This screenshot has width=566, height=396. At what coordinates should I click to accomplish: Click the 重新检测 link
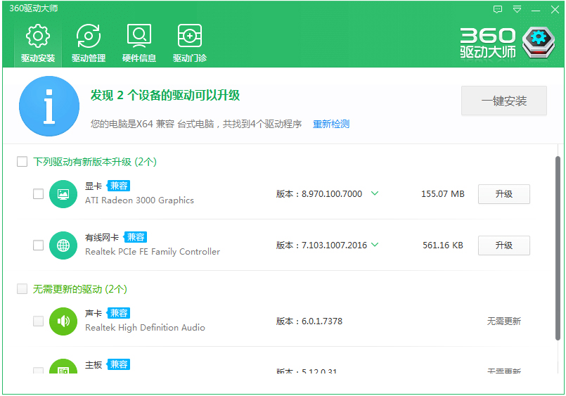331,124
